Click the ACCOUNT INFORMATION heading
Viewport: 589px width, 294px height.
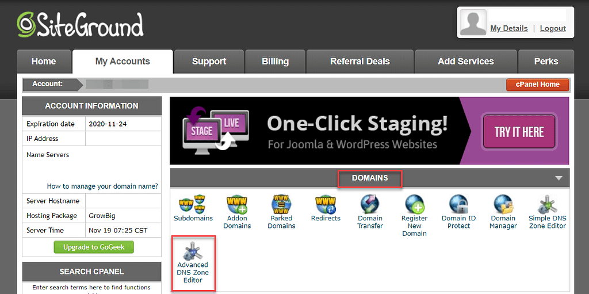coord(91,106)
